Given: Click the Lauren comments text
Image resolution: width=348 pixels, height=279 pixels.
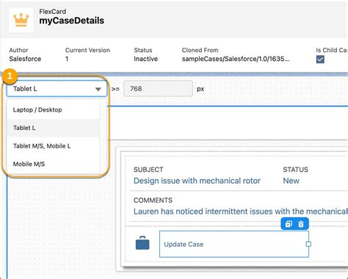Looking at the screenshot, I should tap(241, 211).
